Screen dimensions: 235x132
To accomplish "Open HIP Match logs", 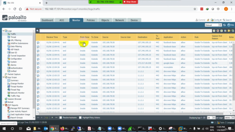I will click(15, 49).
